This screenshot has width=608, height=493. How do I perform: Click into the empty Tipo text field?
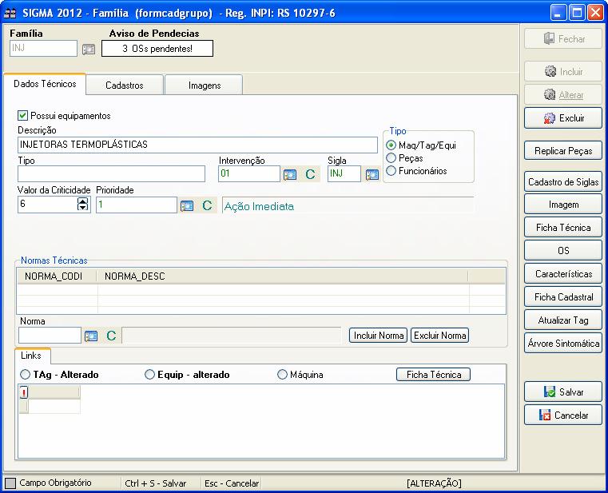click(111, 173)
